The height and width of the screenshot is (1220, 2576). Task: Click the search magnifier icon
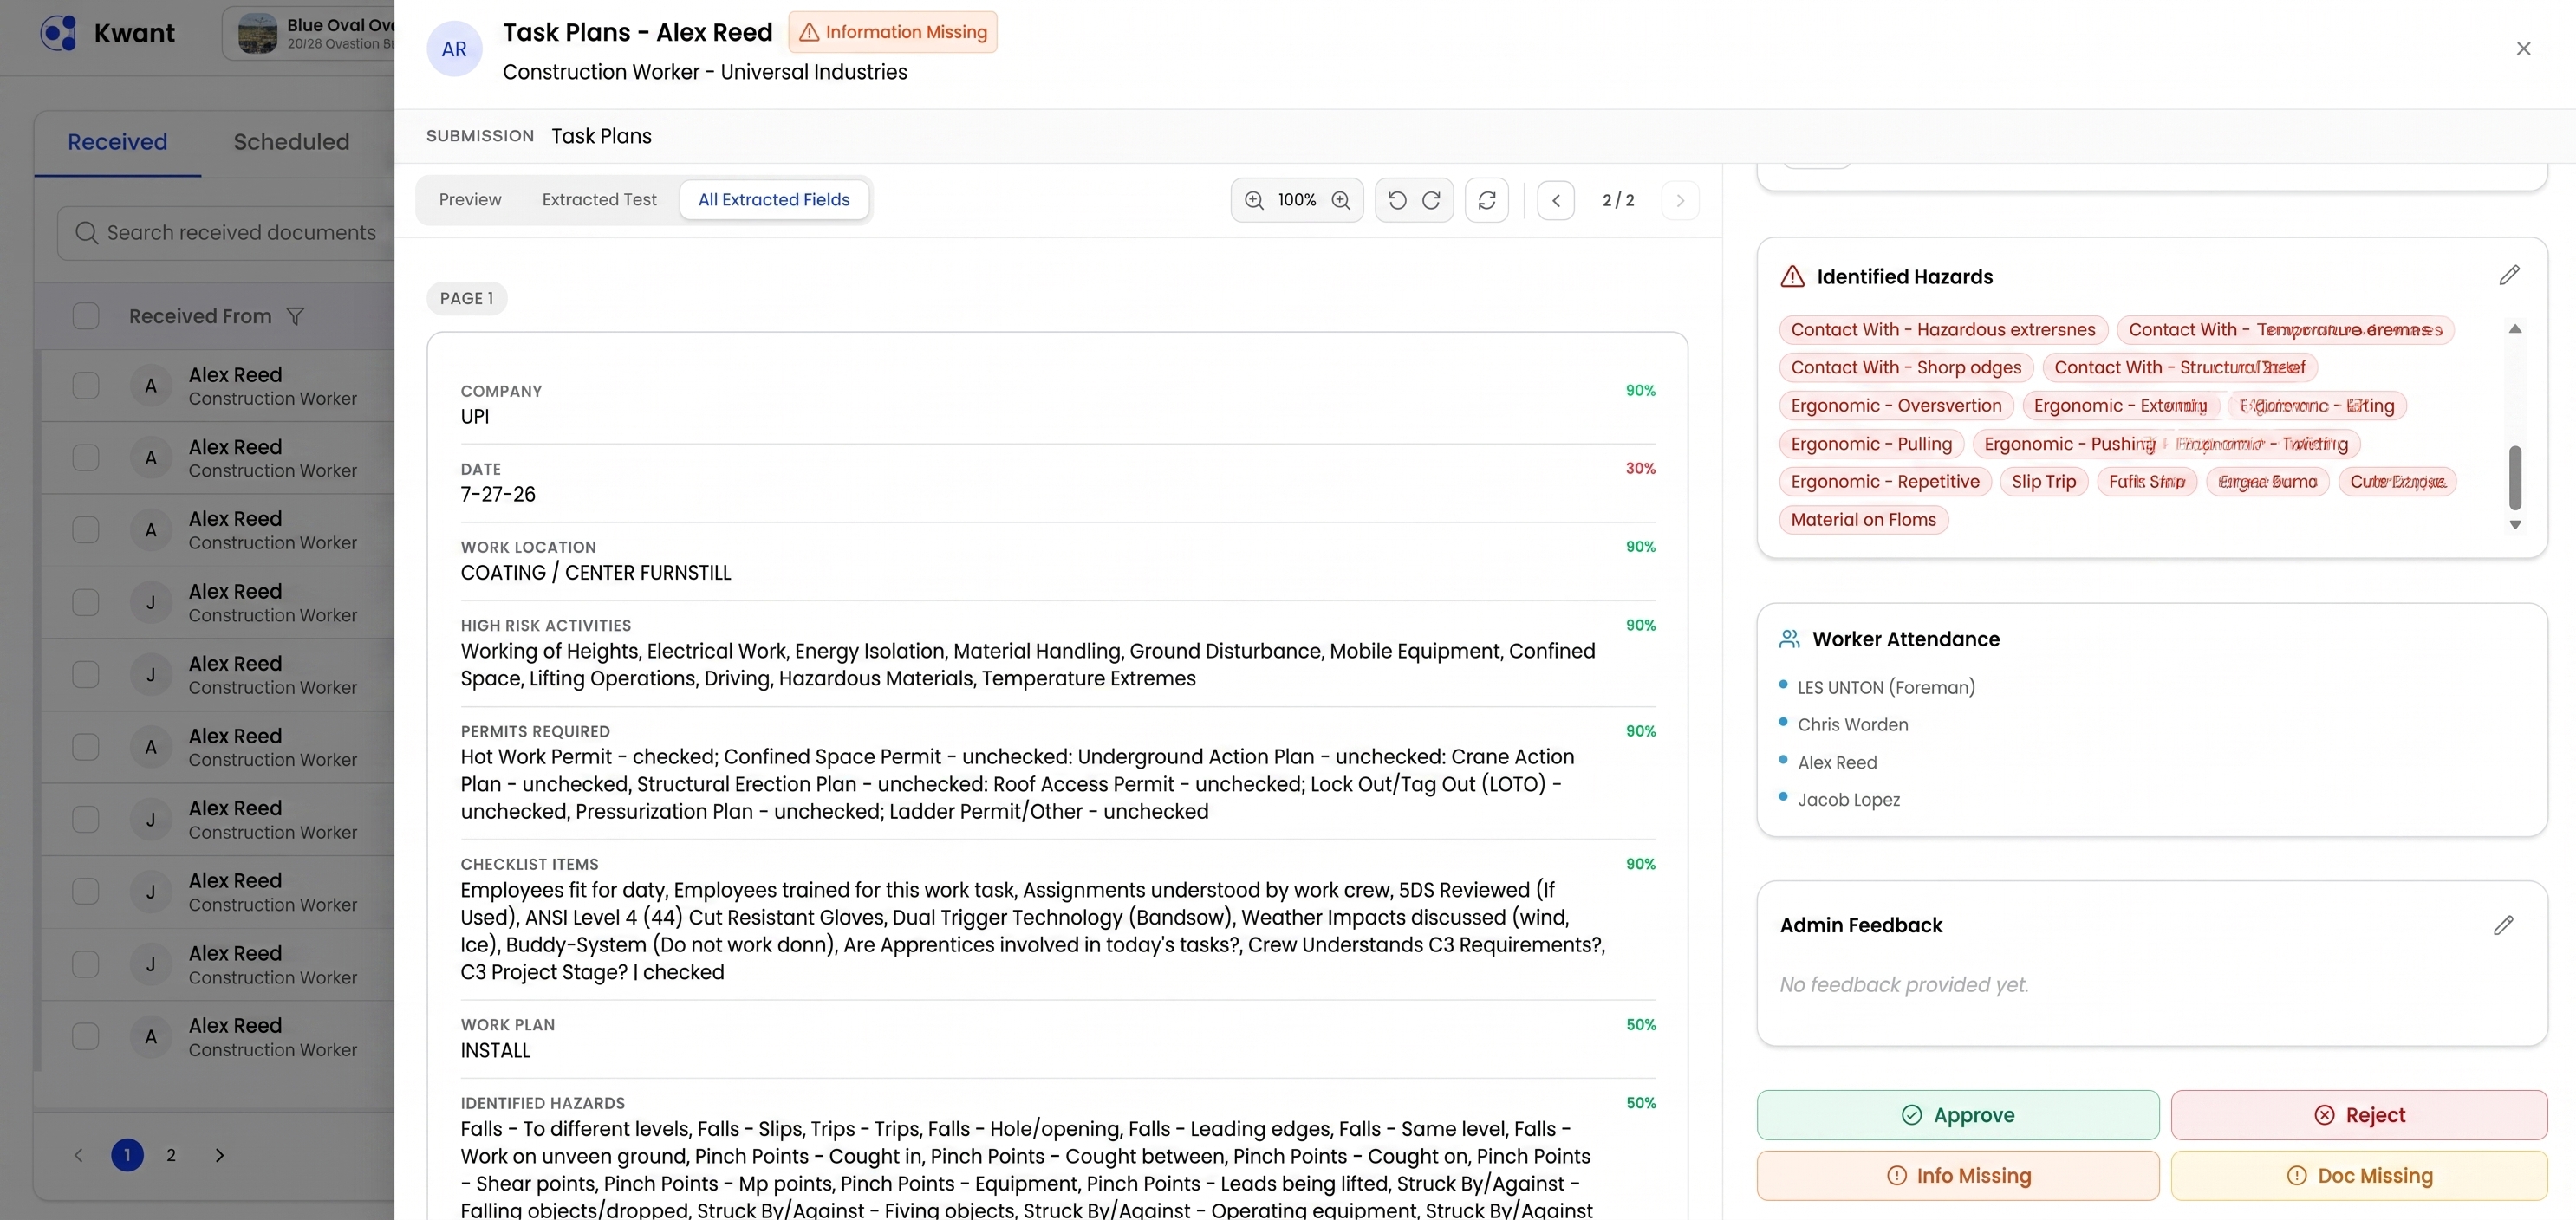(x=87, y=233)
